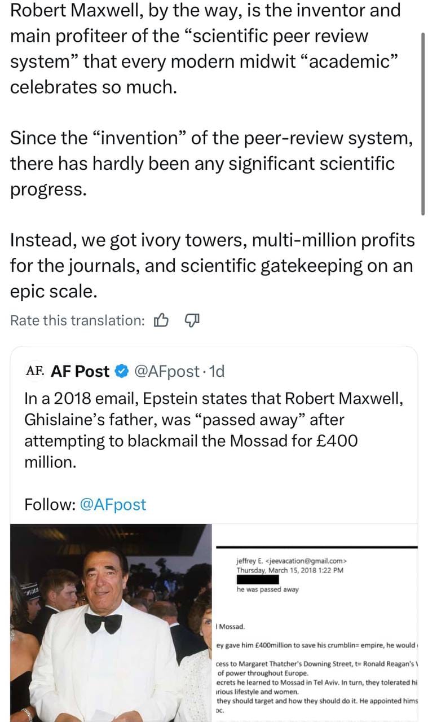Tap the thumbs up translation rating icon
This screenshot has height=722, width=428.
pos(161,320)
